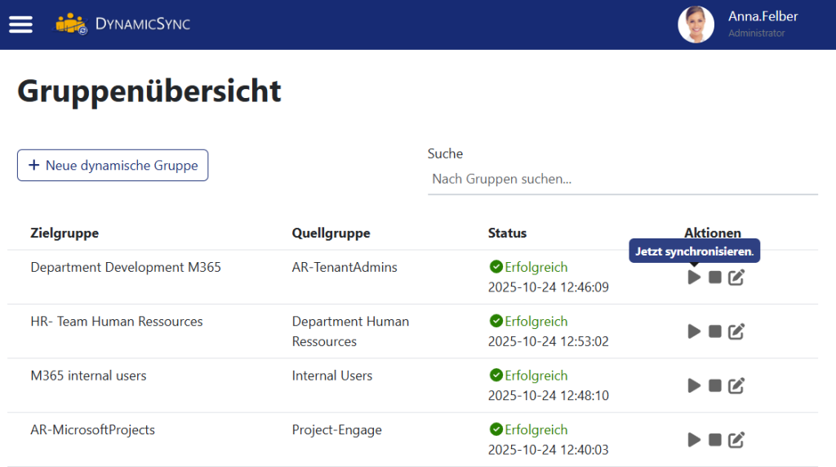Screen dimensions: 836x467
Task: Click the DynamicSync logo icon
Action: pyautogui.click(x=71, y=24)
